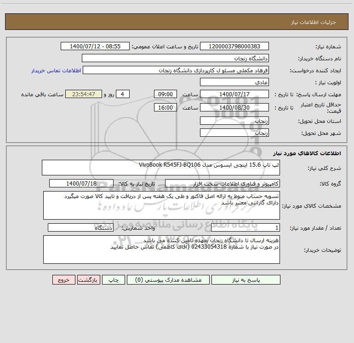This screenshot has height=343, width=354.
Task: Click the VivoBook general description field
Action: 161,168
